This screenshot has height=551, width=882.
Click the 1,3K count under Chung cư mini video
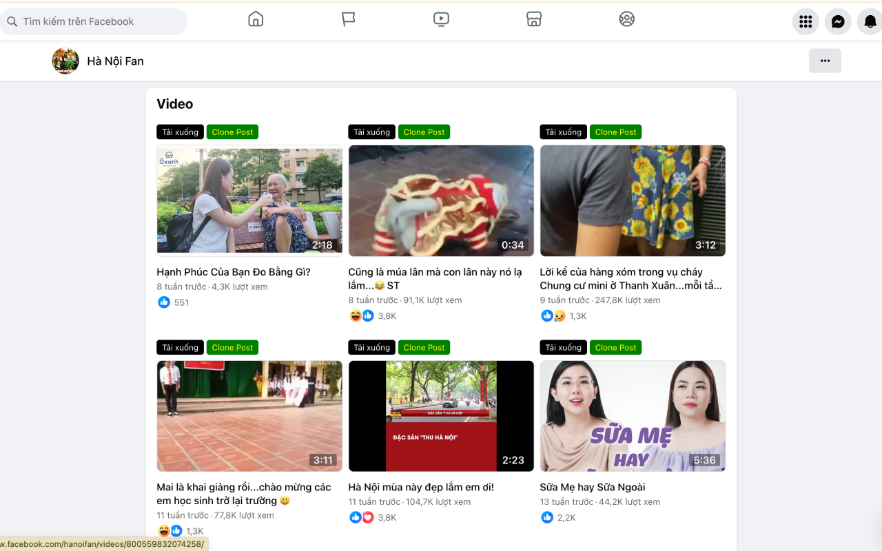[578, 316]
